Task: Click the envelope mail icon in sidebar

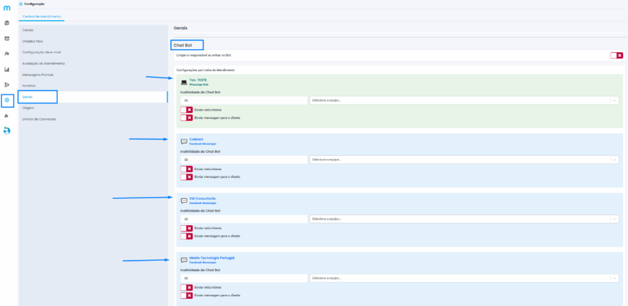Action: pyautogui.click(x=7, y=39)
